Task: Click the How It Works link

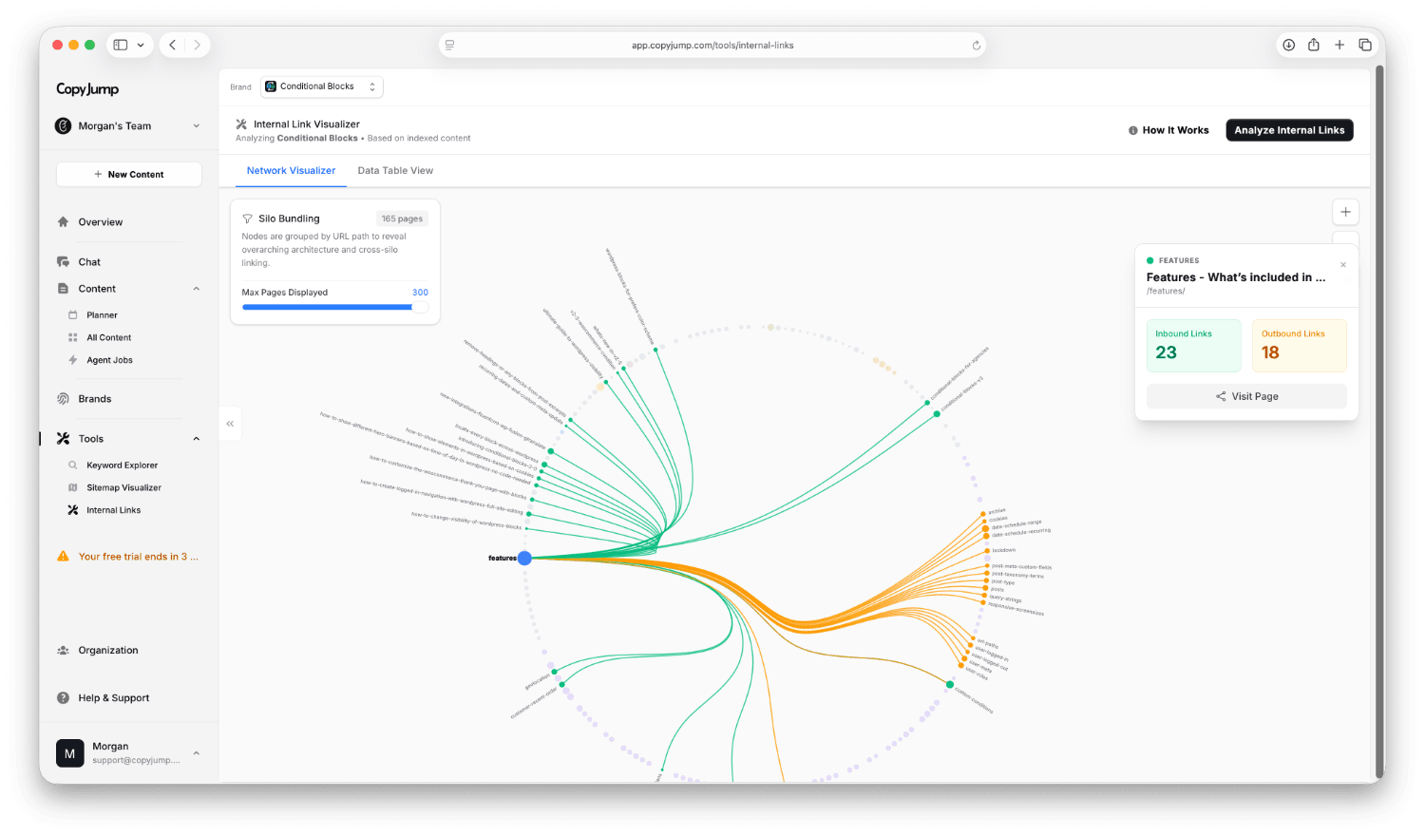Action: (x=1168, y=130)
